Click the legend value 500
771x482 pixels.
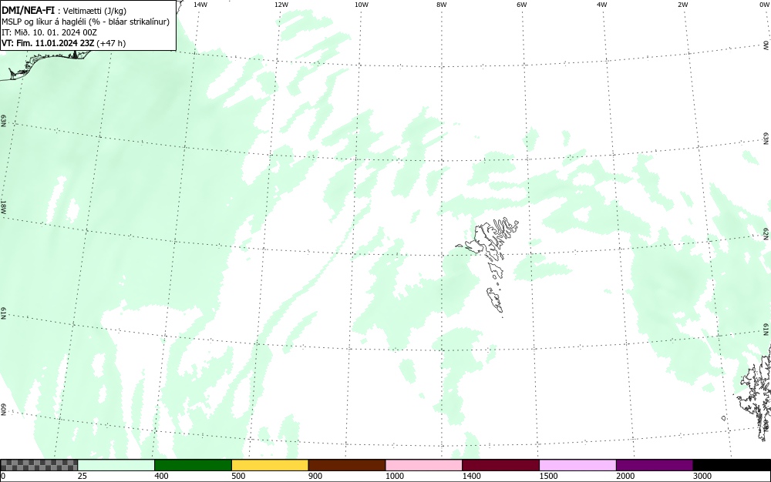pos(238,476)
